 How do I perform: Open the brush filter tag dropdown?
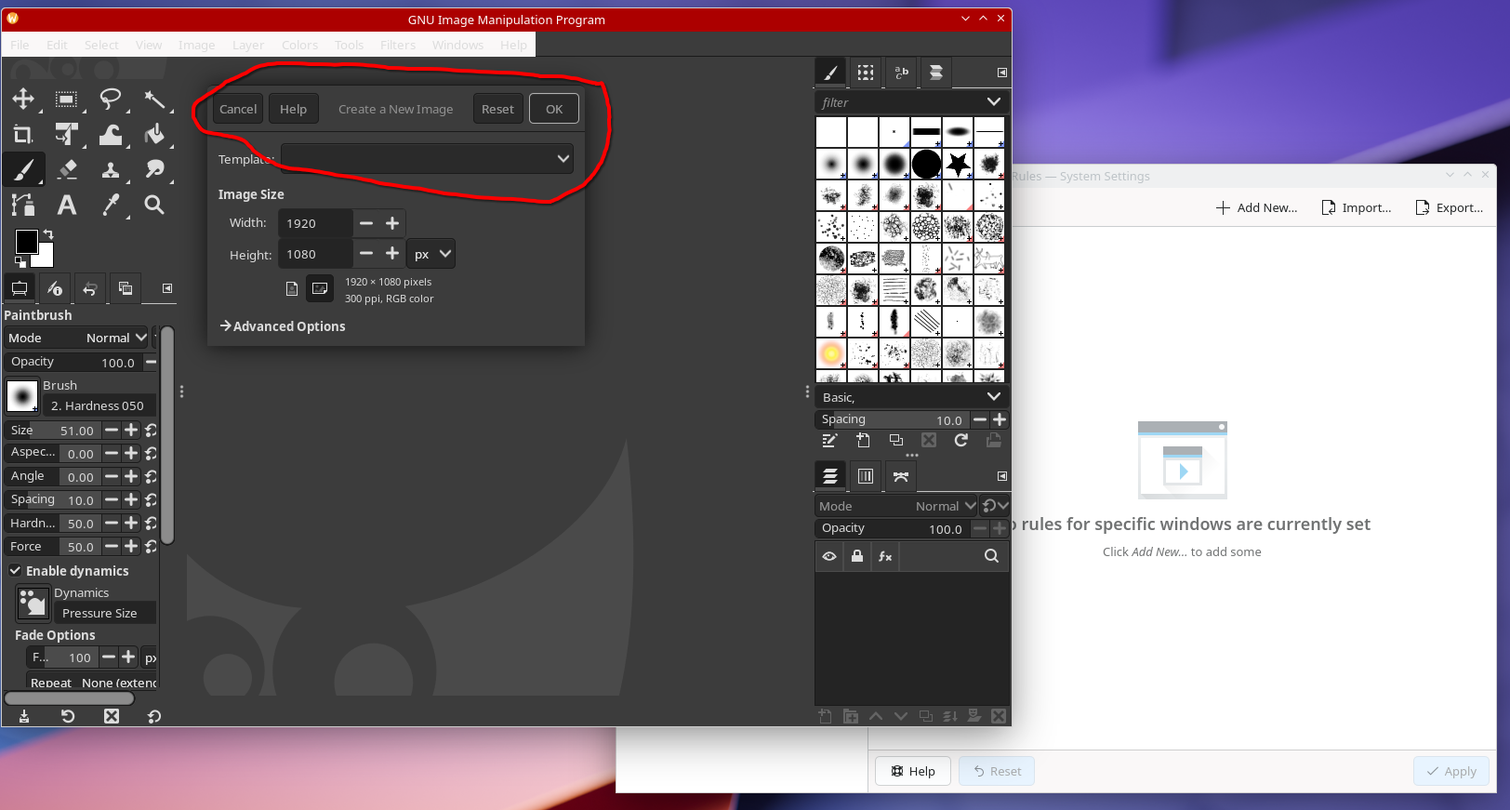click(x=994, y=102)
